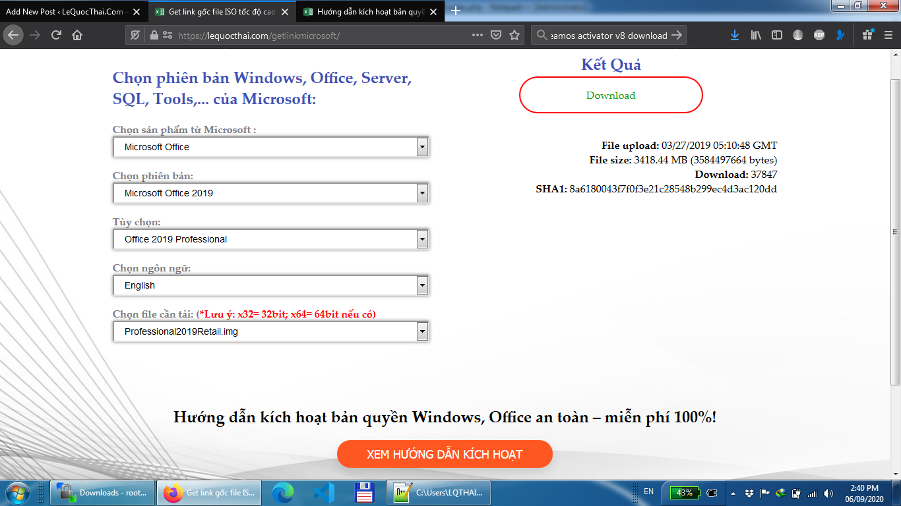Open page actions three-dot menu

(x=478, y=36)
